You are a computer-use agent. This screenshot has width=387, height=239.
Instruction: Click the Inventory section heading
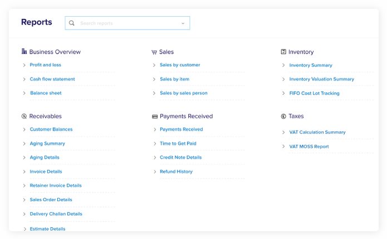[301, 52]
